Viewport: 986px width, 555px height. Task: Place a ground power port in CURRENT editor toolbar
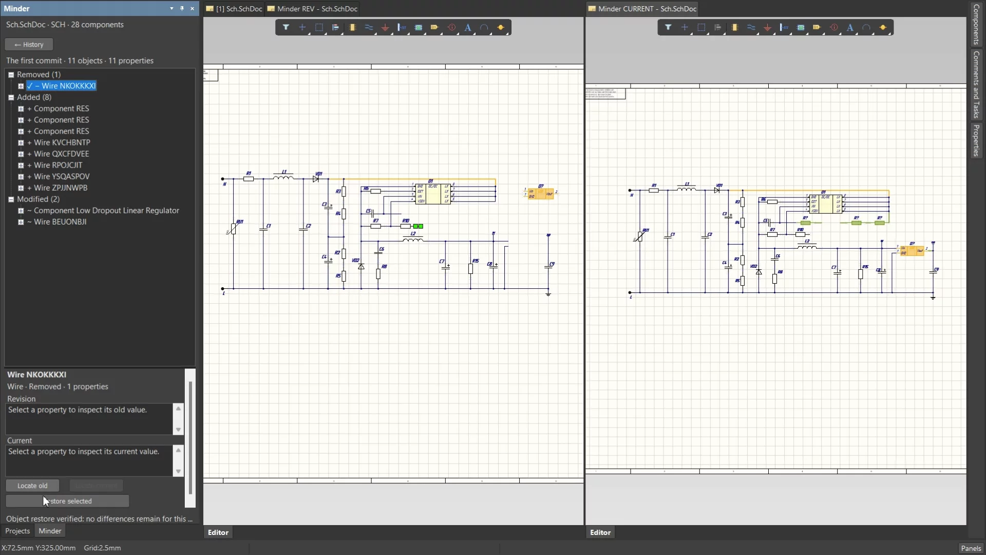click(767, 28)
